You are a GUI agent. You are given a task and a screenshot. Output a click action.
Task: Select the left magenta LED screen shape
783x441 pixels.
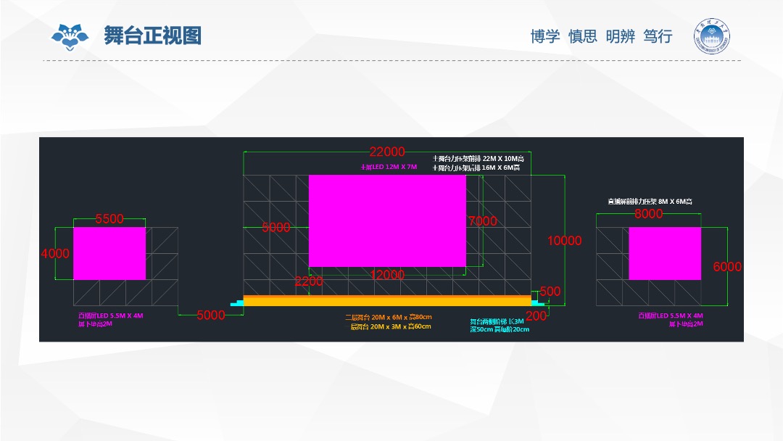pyautogui.click(x=110, y=254)
